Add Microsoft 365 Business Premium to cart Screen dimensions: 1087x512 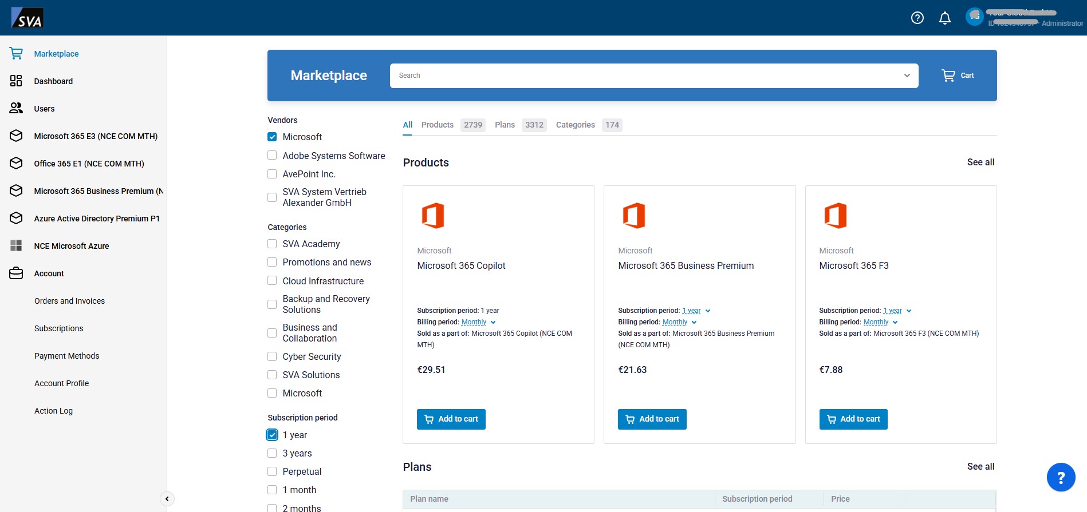tap(652, 419)
